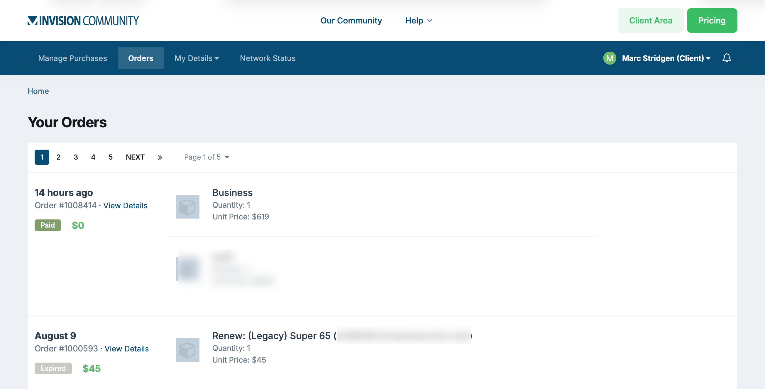Screen dimensions: 765x389
Task: Open the notifications bell icon
Action: pos(726,58)
